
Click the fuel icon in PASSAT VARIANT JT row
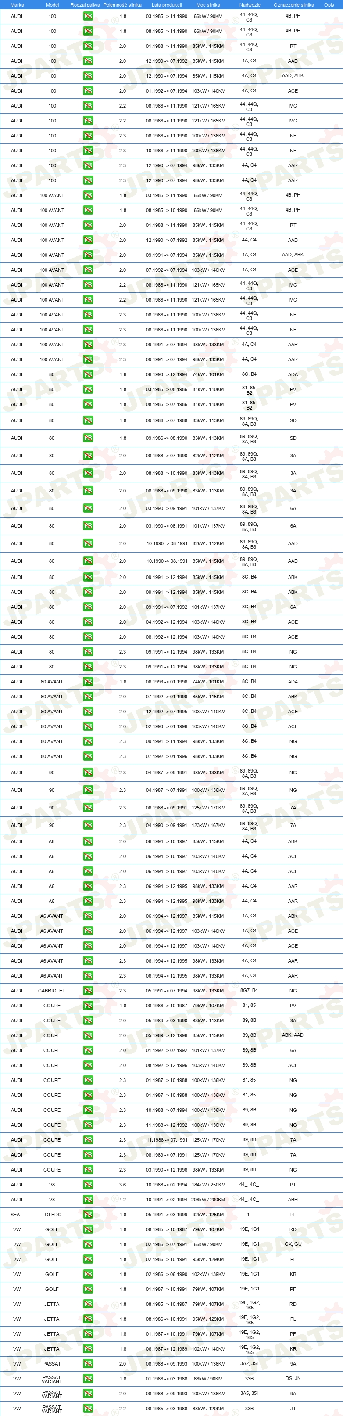tap(88, 1408)
